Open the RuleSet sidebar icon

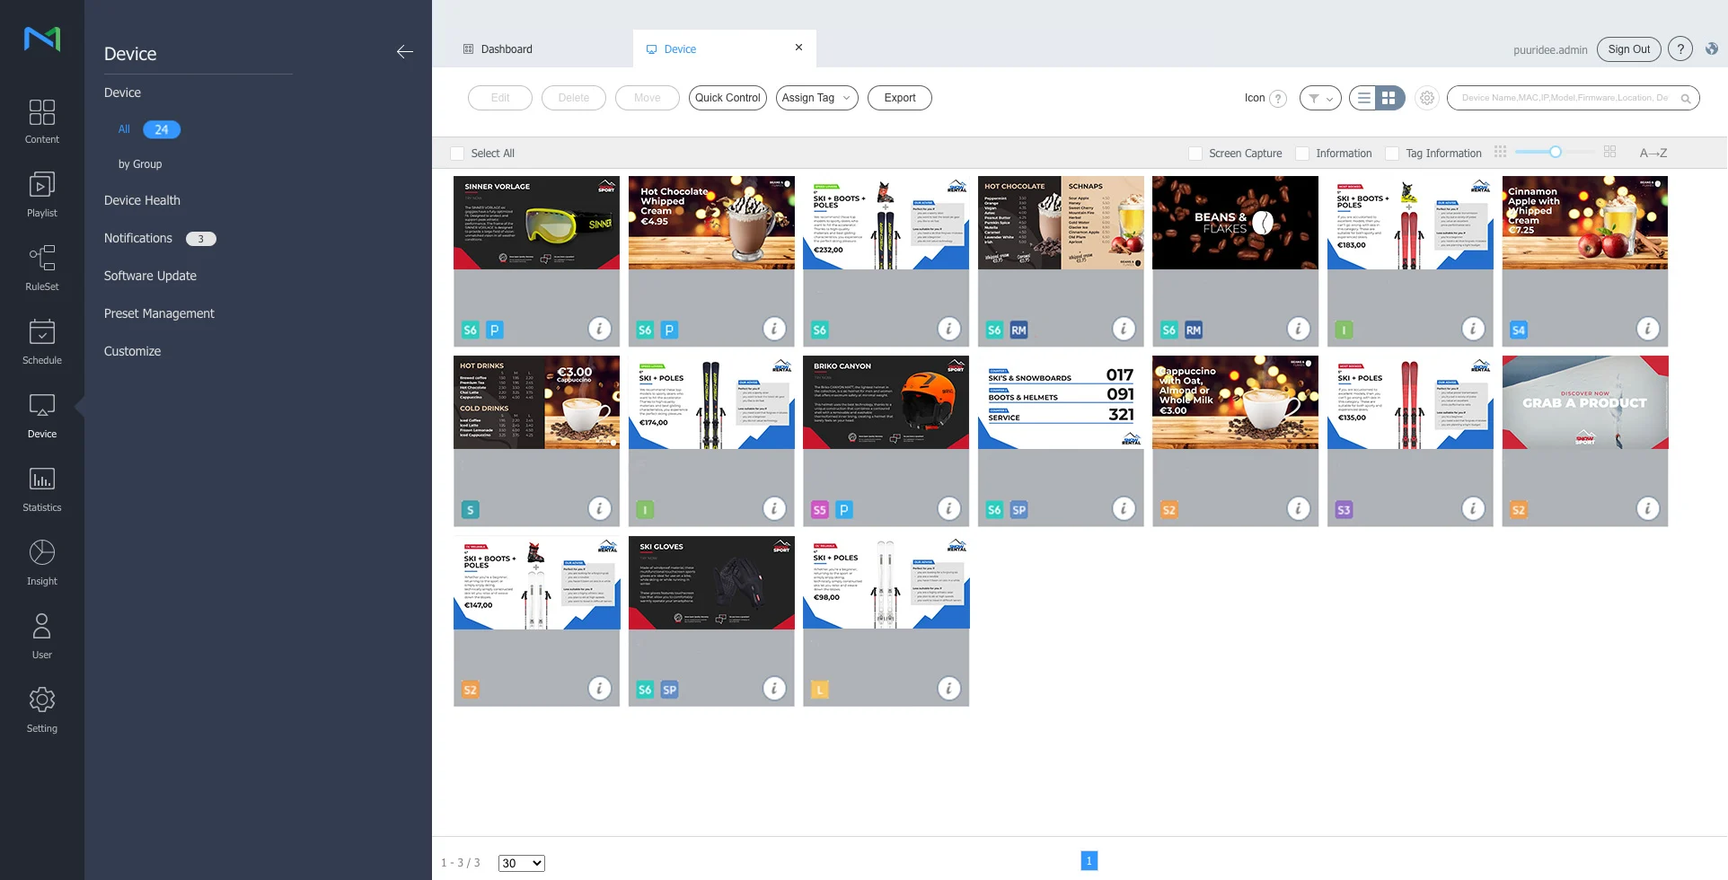41,268
